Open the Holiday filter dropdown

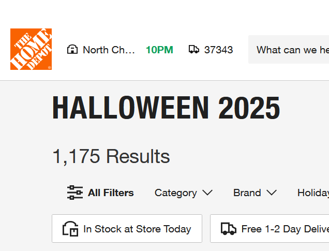coord(312,193)
